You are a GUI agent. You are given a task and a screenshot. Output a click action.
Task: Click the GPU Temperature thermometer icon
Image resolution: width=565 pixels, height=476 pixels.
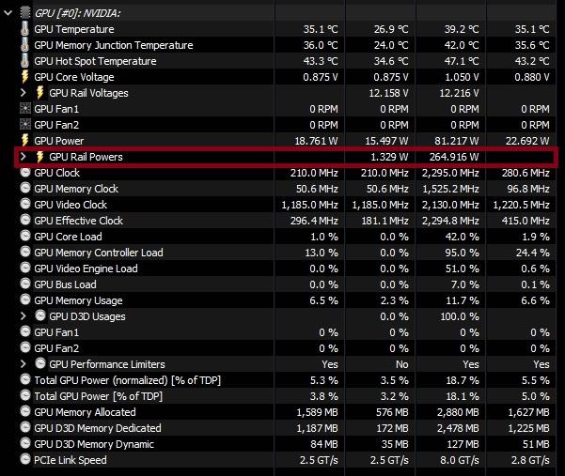(24, 29)
